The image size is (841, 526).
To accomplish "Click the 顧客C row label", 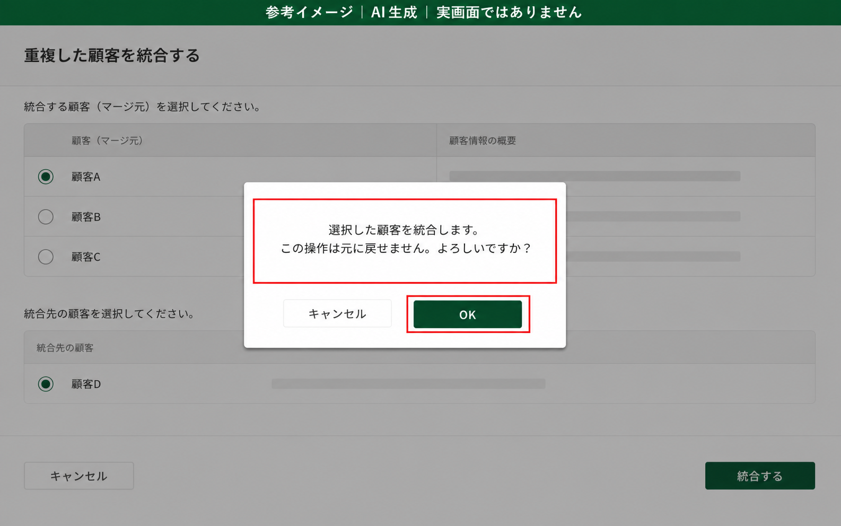I will click(x=86, y=257).
